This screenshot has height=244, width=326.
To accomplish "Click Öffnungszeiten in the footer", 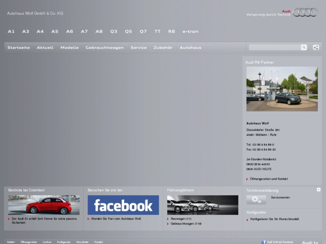I will pos(29,242).
